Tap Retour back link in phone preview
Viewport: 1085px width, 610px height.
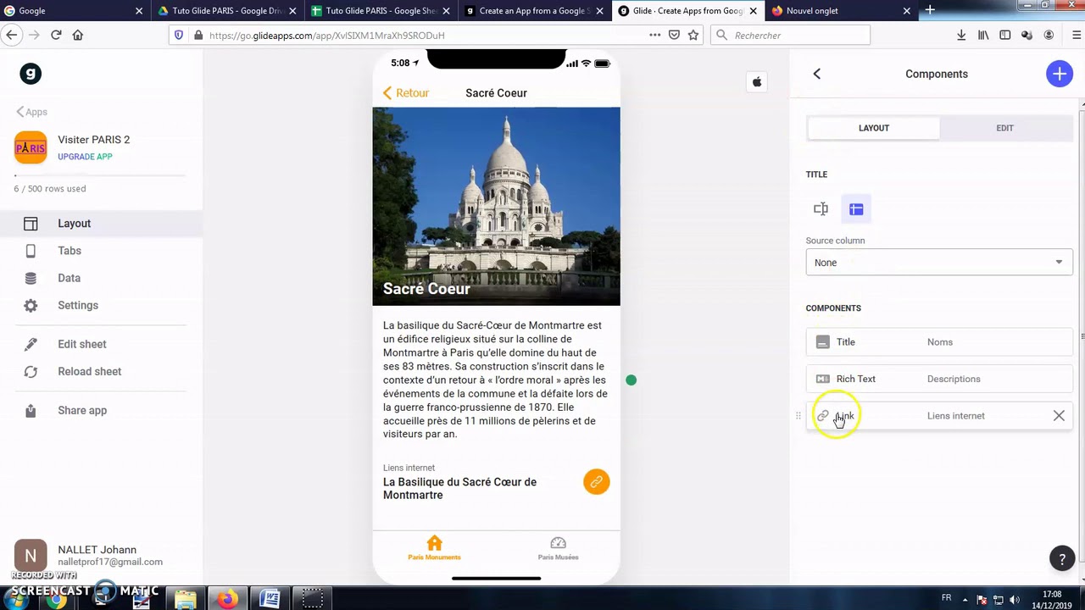pos(406,93)
